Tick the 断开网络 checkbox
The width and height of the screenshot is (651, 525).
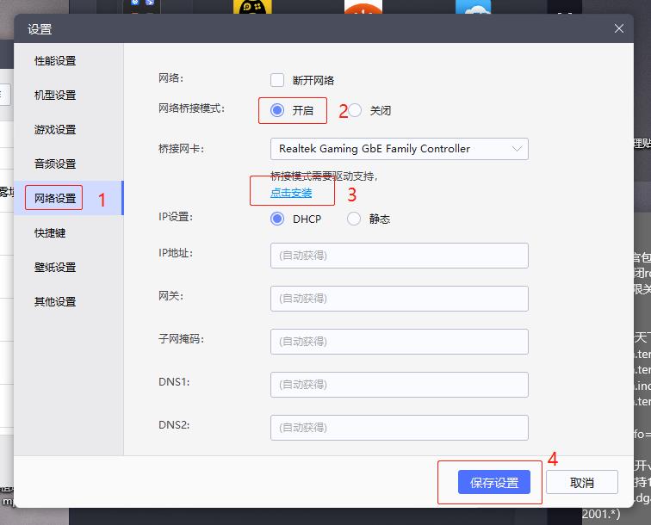coord(277,80)
